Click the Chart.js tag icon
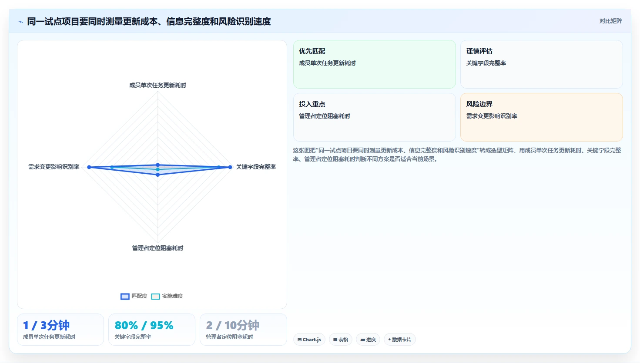The image size is (640, 363). click(x=300, y=340)
